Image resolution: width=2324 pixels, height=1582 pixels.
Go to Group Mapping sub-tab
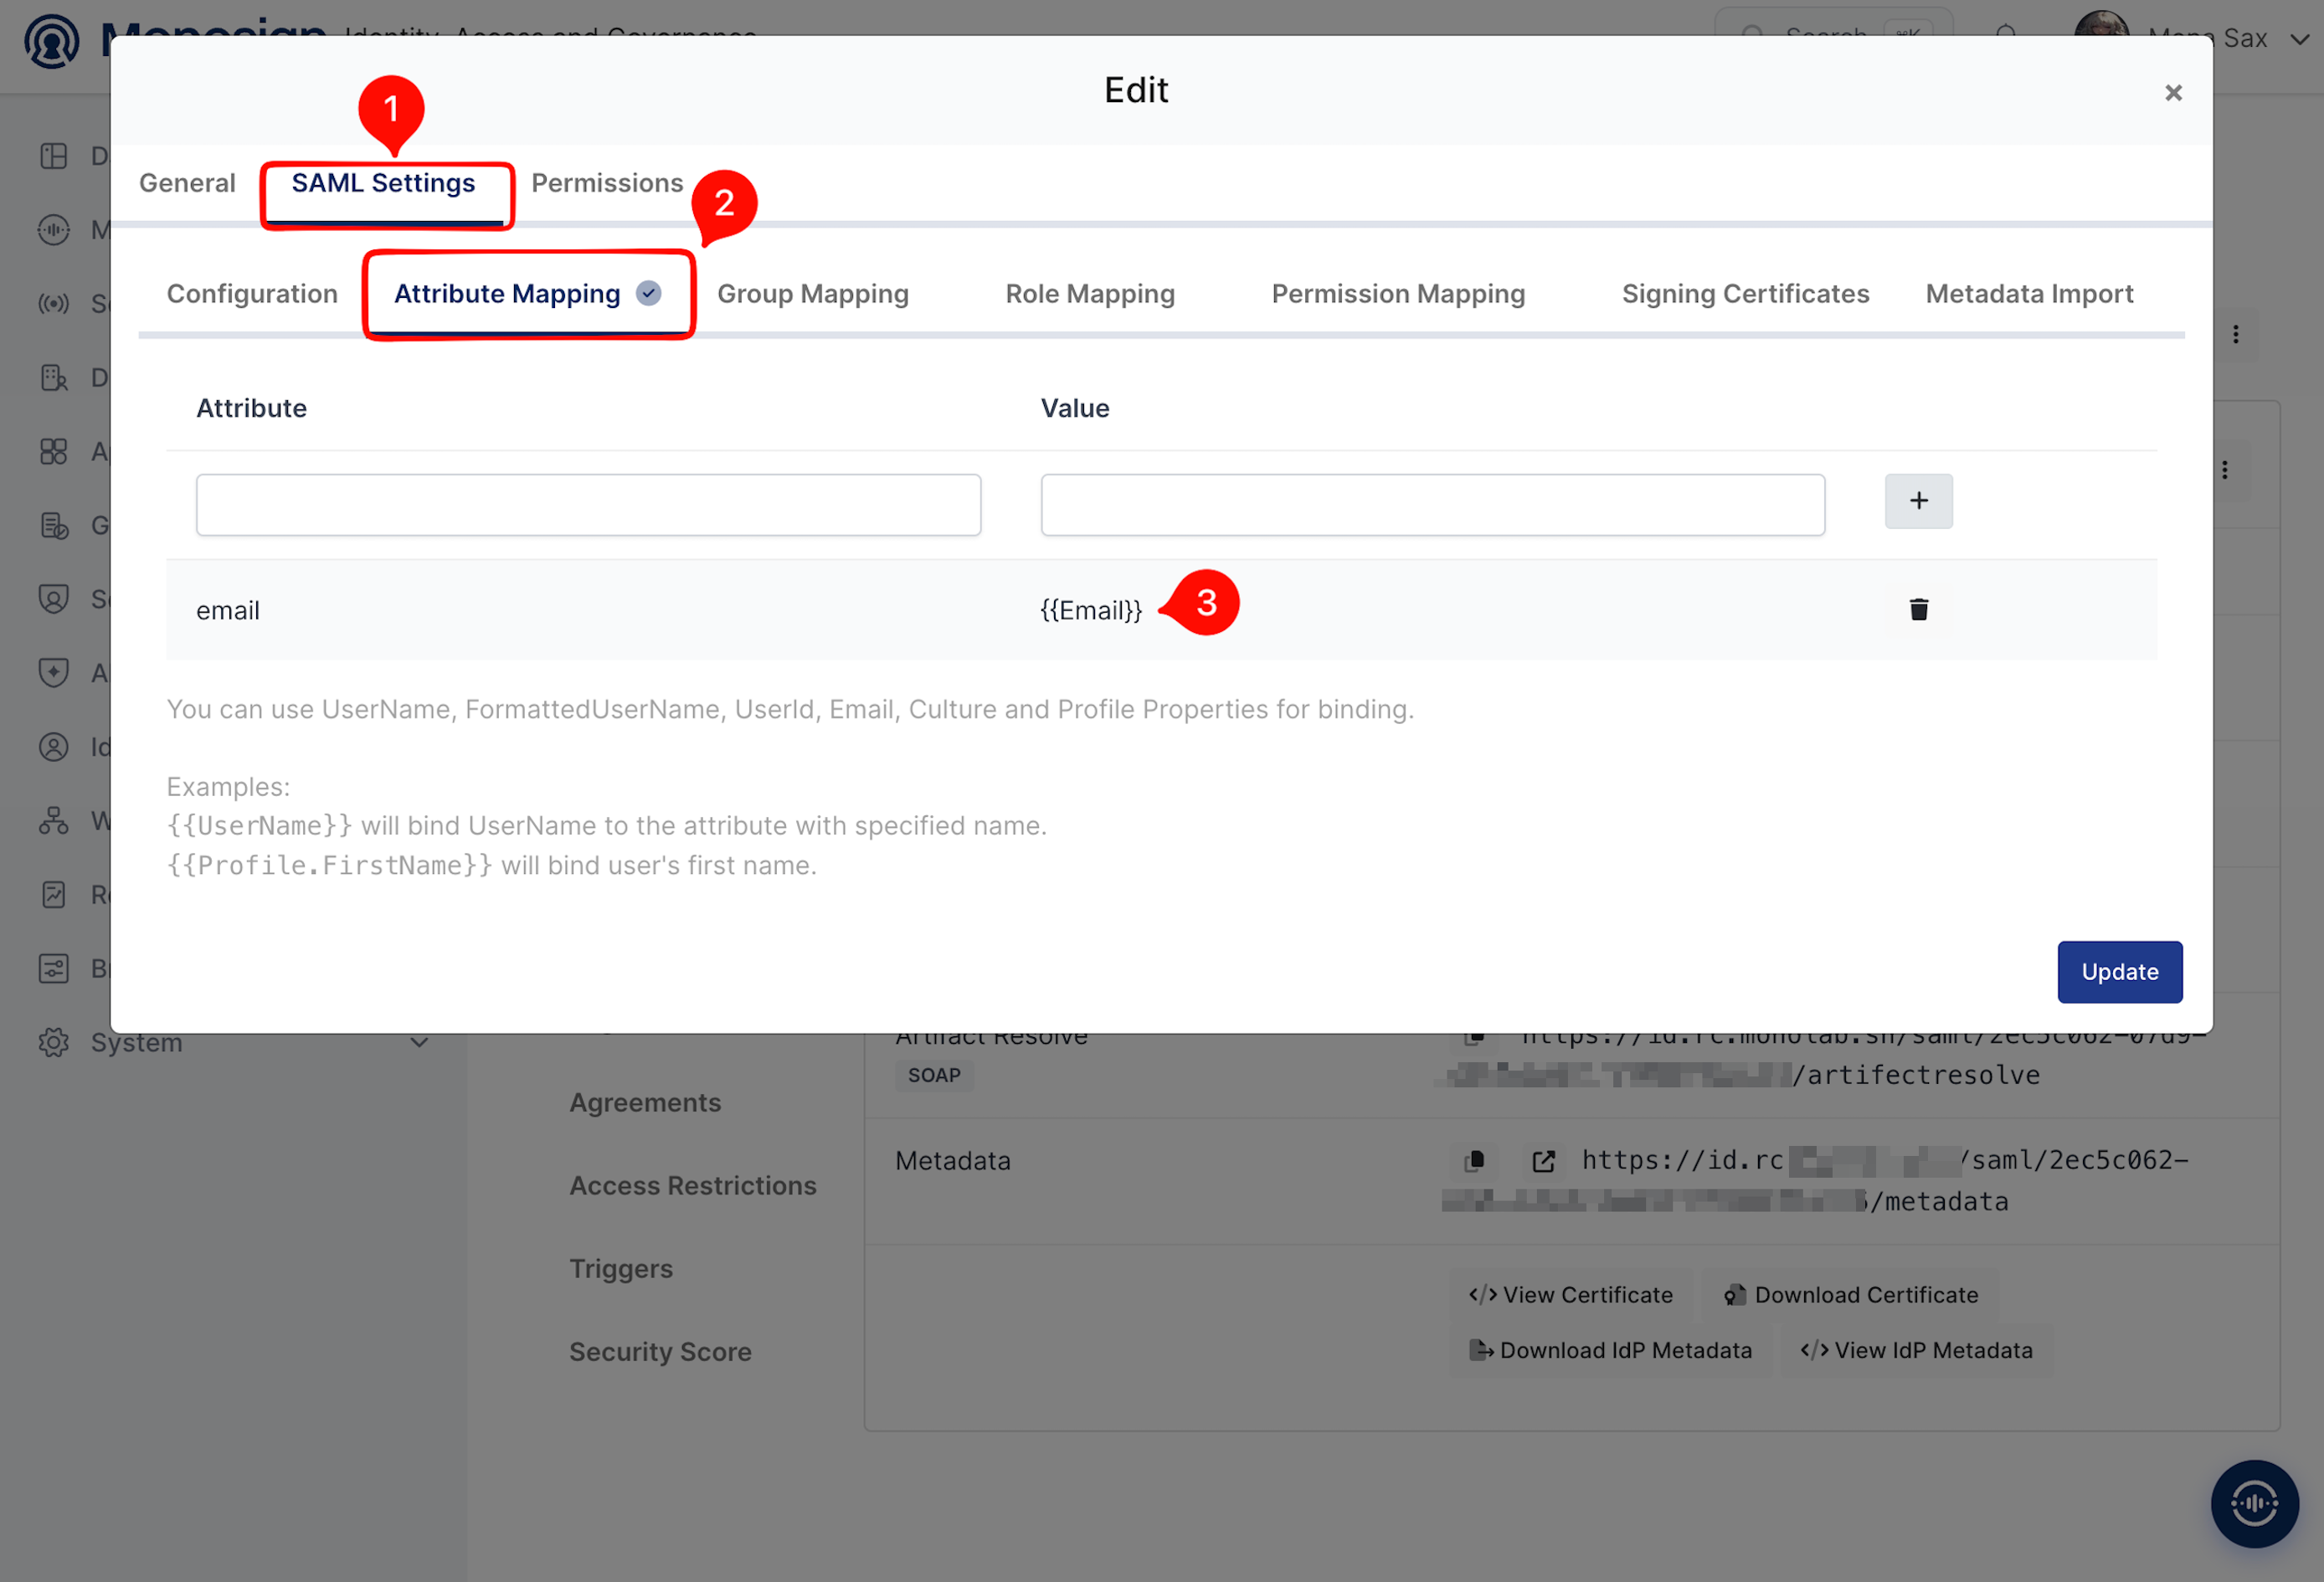[x=813, y=294]
